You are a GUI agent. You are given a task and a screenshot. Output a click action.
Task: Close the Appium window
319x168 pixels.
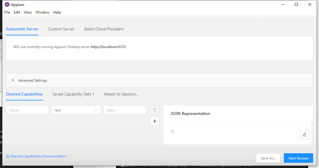tap(310, 4)
